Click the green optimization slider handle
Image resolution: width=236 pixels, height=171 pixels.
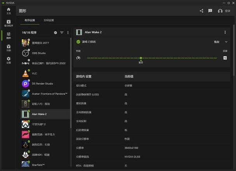[x=141, y=58]
